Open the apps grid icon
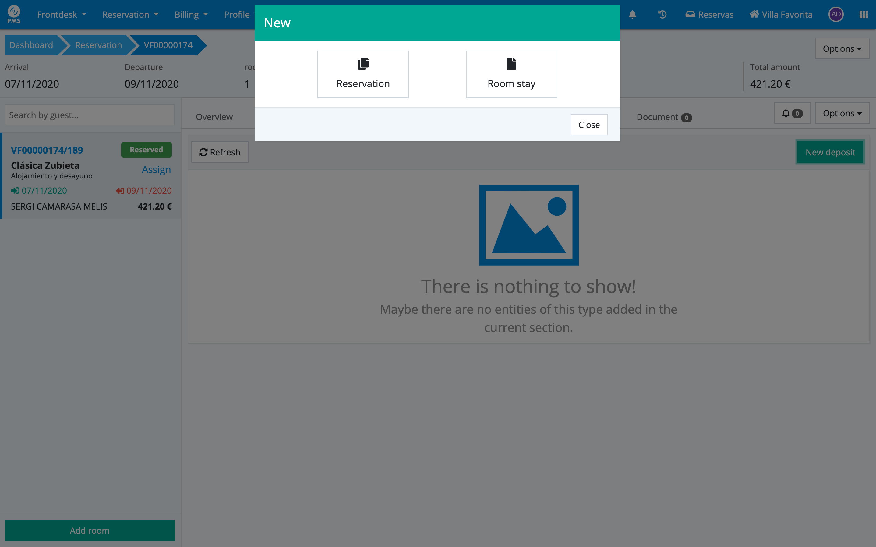 (x=864, y=15)
